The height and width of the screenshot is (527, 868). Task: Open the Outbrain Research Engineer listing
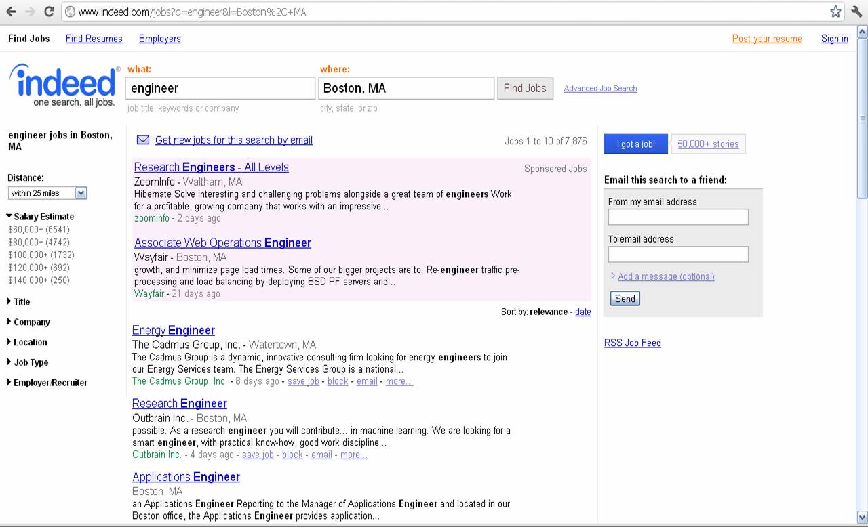tap(180, 404)
